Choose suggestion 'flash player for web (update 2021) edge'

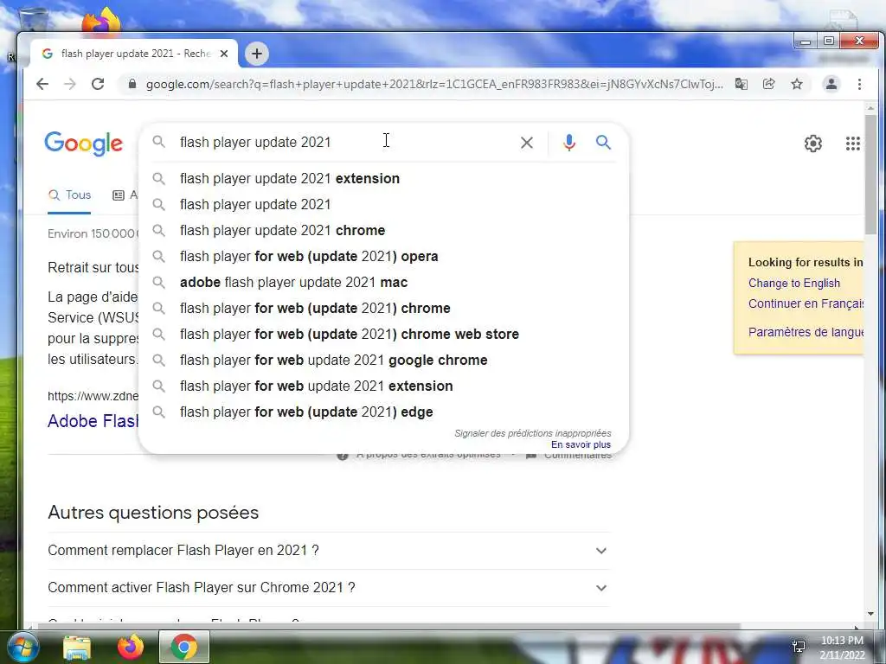point(383,412)
